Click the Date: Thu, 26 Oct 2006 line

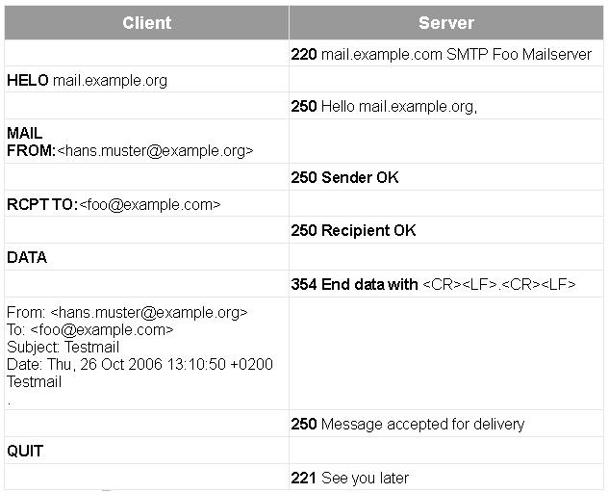pyautogui.click(x=140, y=364)
